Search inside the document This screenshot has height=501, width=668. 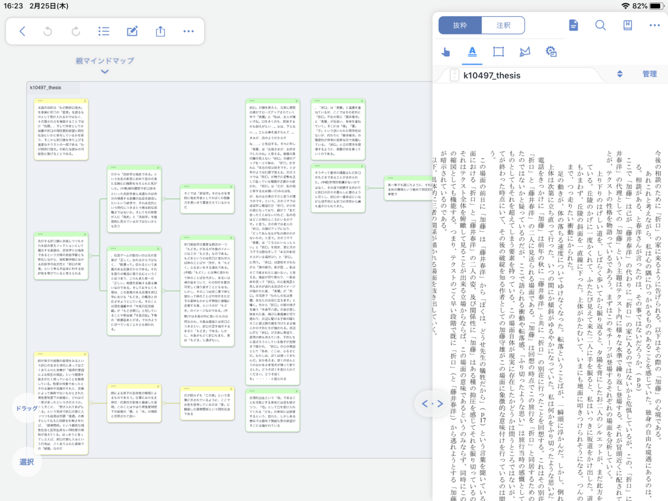(x=601, y=25)
